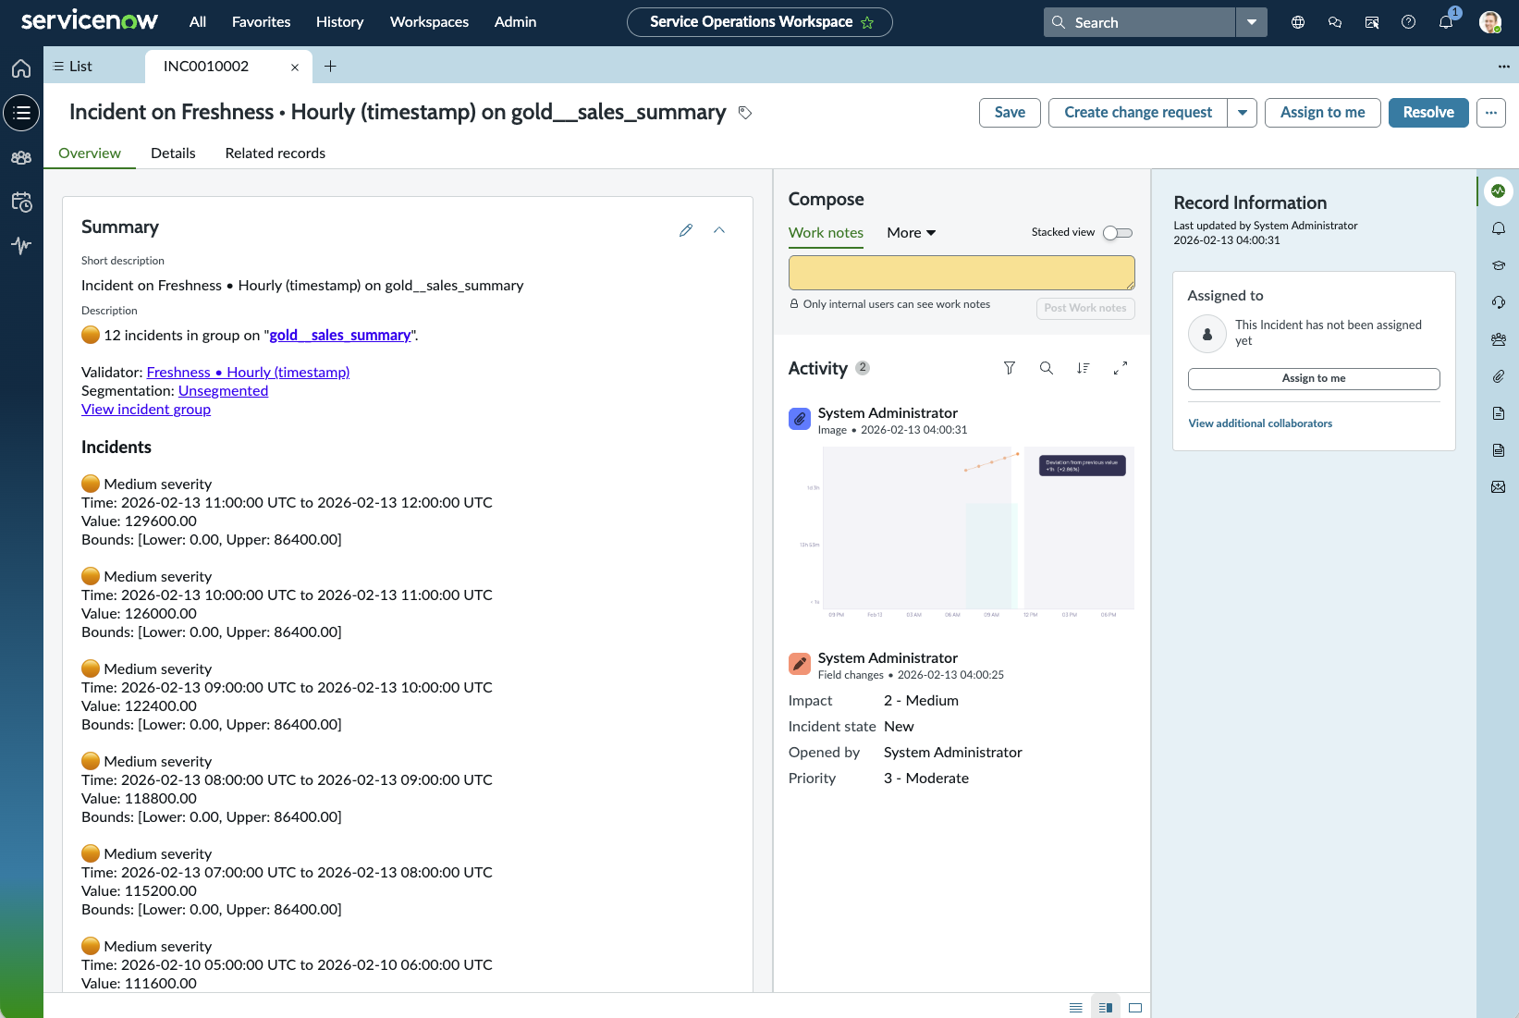Open the globe scope selector icon
Screen dimensions: 1519x1018
click(x=1298, y=22)
